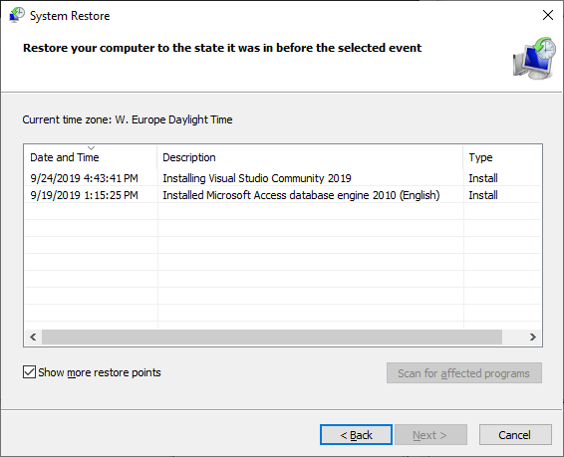564x457 pixels.
Task: Click the Install type of the first row
Action: coord(483,178)
